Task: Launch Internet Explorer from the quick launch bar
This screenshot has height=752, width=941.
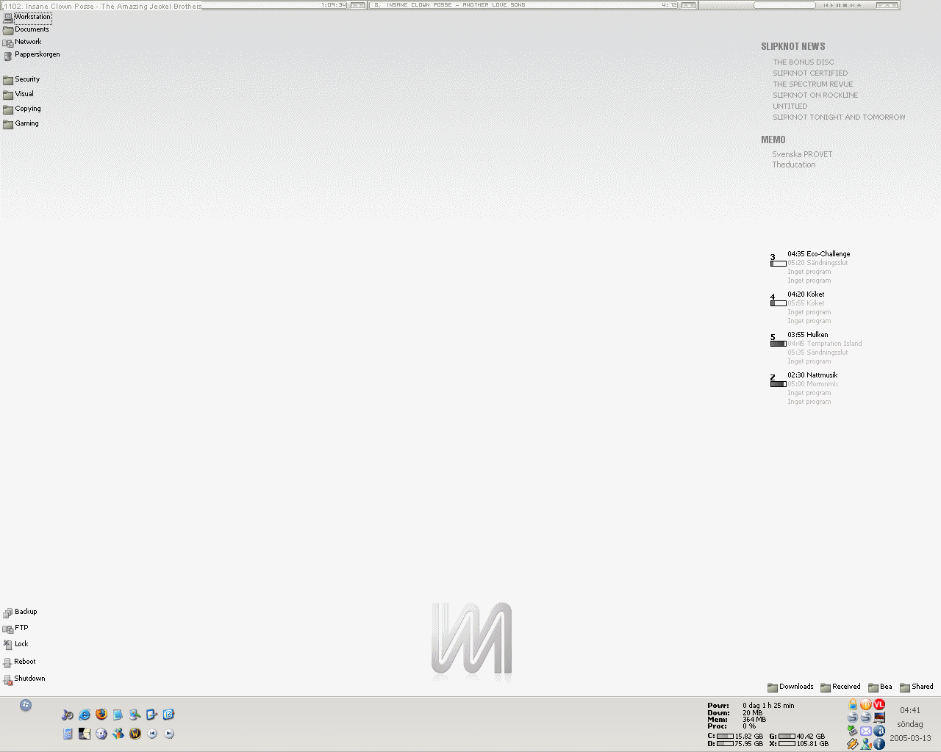Action: (85, 715)
